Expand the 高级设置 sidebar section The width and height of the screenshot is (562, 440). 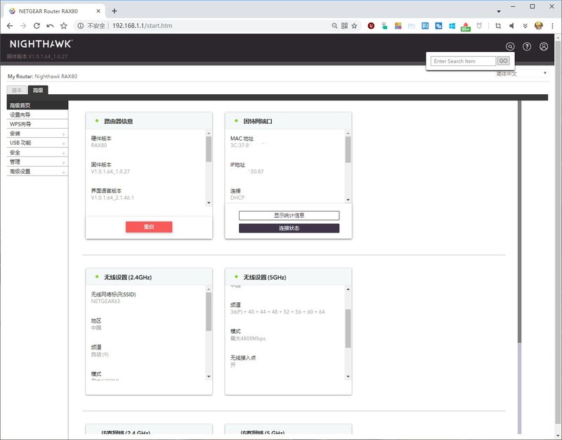tap(37, 171)
